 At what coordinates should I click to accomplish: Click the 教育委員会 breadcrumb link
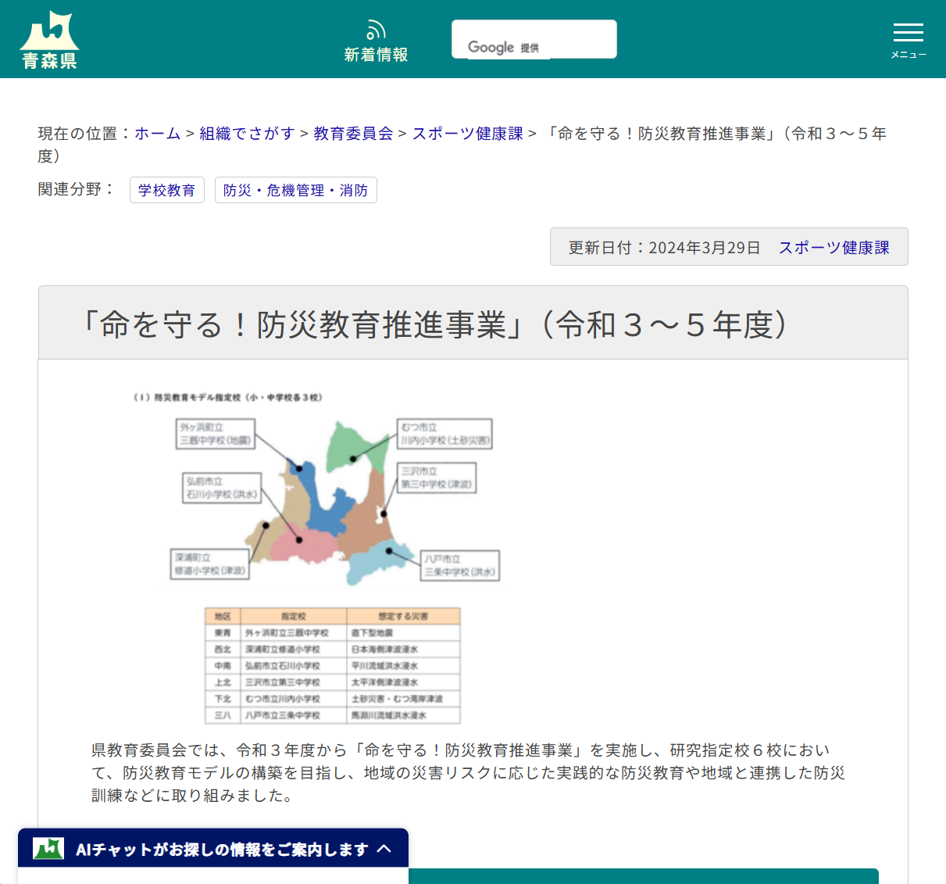[352, 134]
